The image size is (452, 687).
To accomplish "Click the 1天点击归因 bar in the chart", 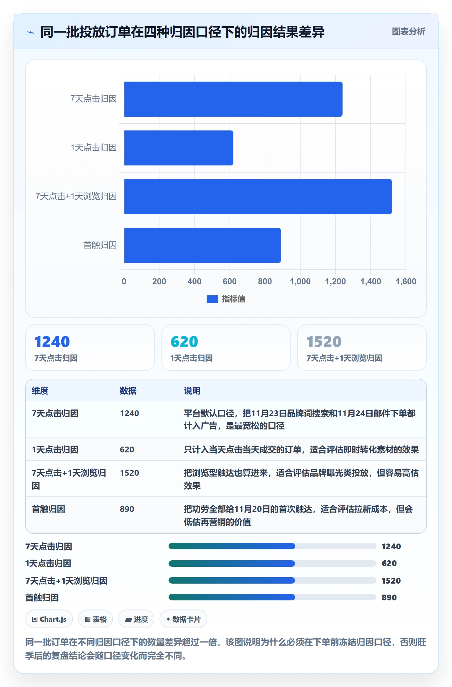I will [x=179, y=148].
